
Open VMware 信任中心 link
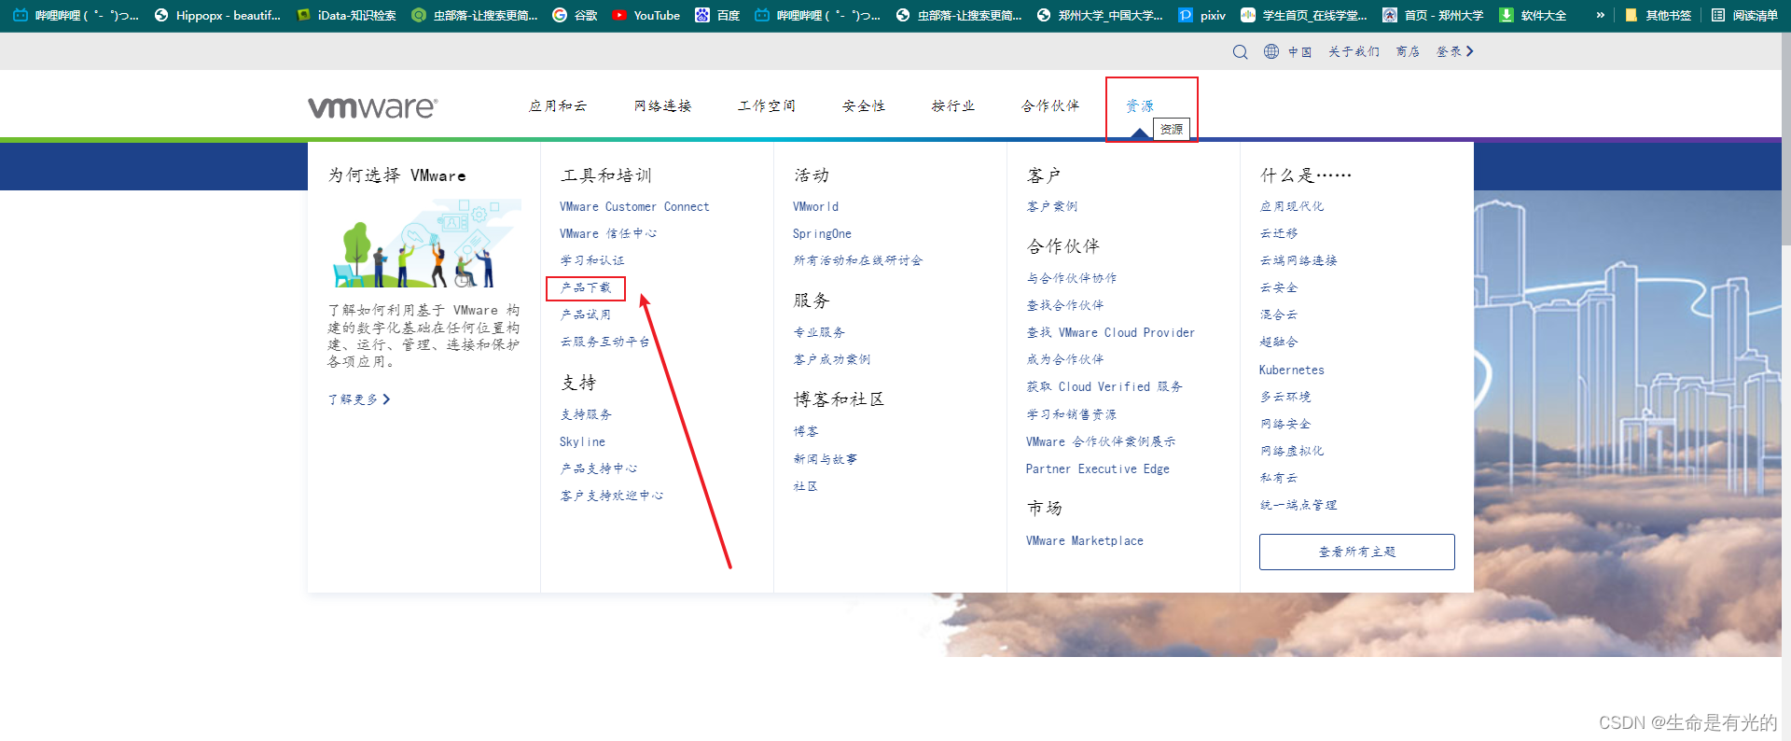click(x=608, y=234)
